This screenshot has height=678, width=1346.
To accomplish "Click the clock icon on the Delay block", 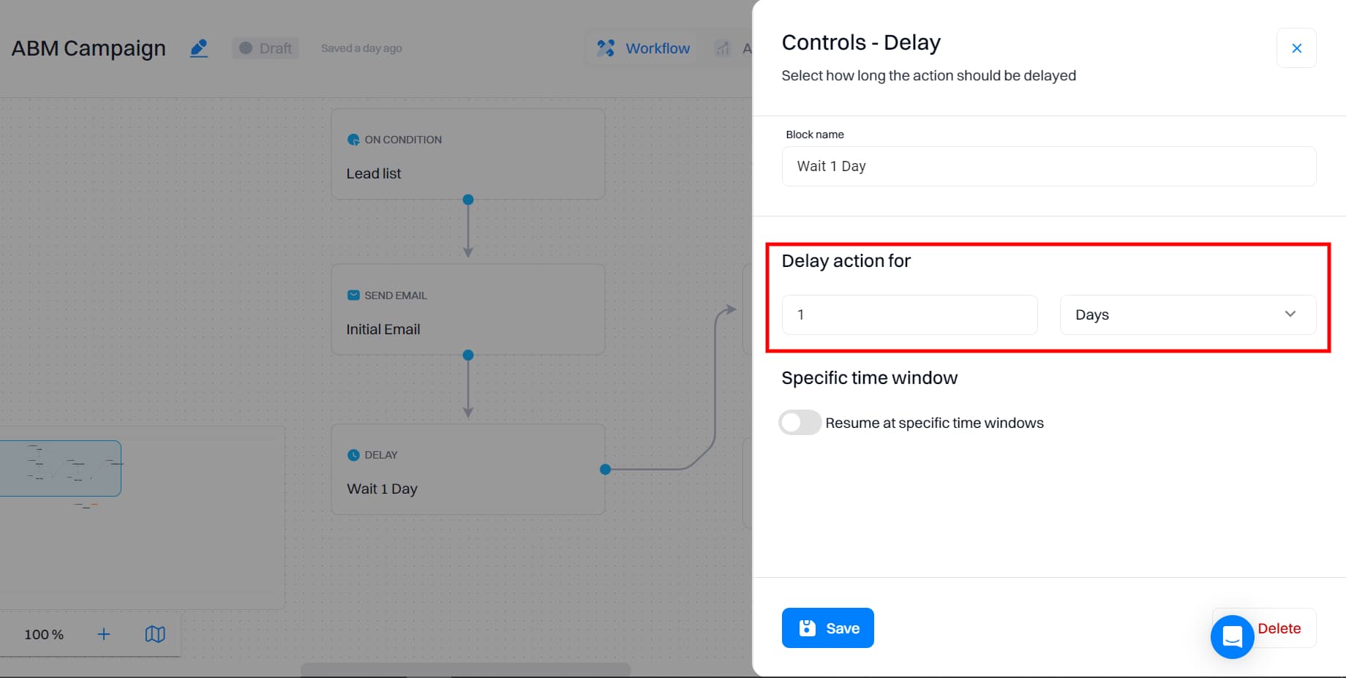I will coord(353,454).
